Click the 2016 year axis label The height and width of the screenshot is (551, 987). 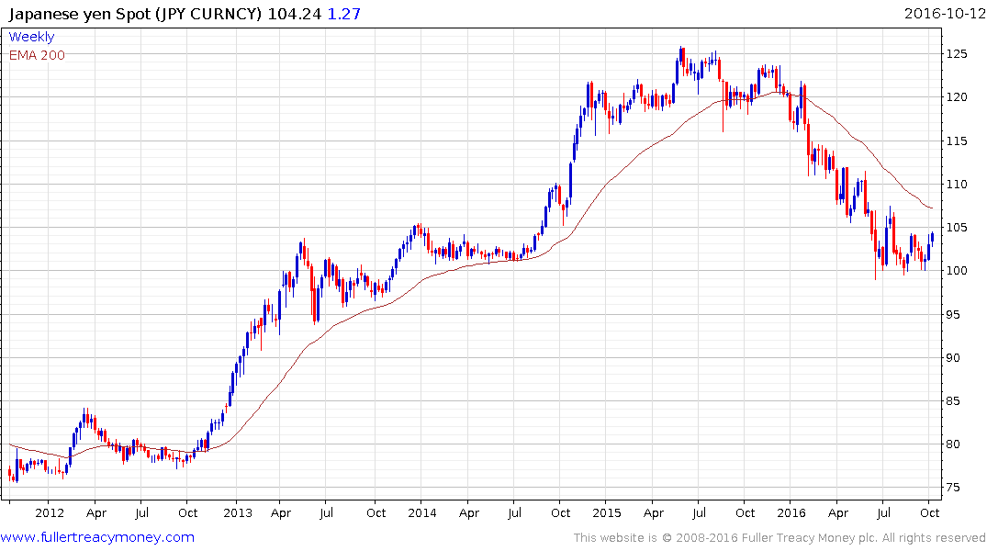point(791,512)
